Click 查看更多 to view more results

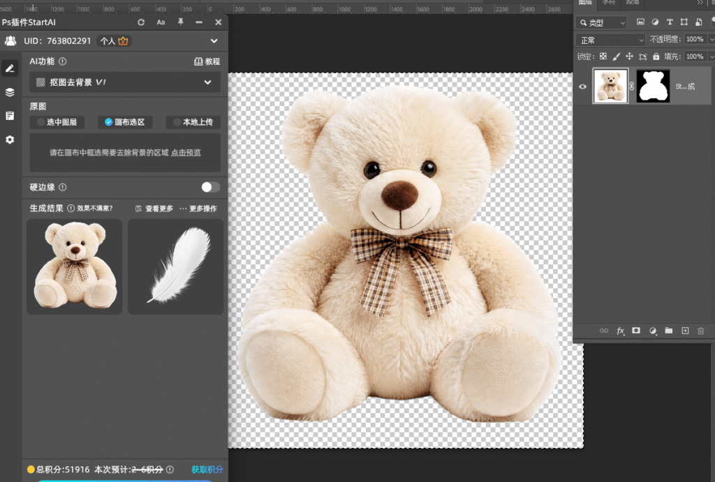(154, 209)
